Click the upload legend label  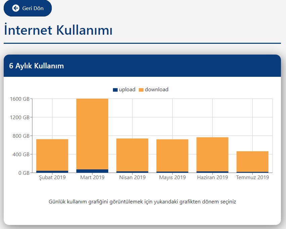point(127,89)
